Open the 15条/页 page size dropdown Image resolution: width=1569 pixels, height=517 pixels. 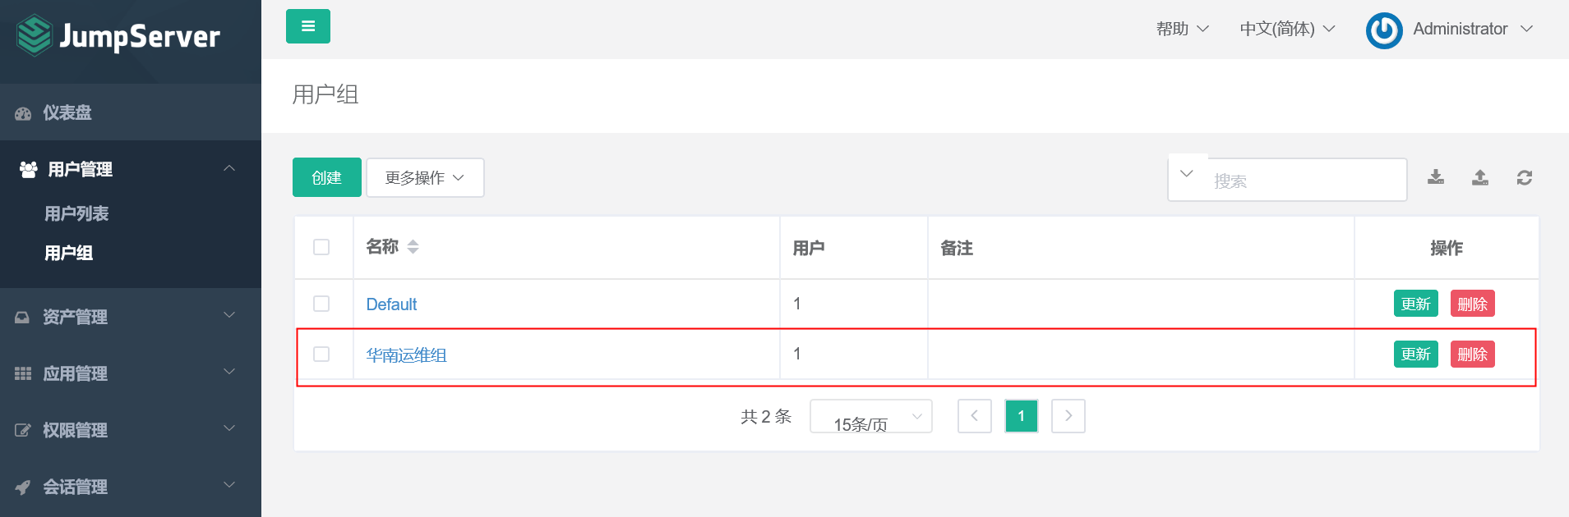[870, 417]
